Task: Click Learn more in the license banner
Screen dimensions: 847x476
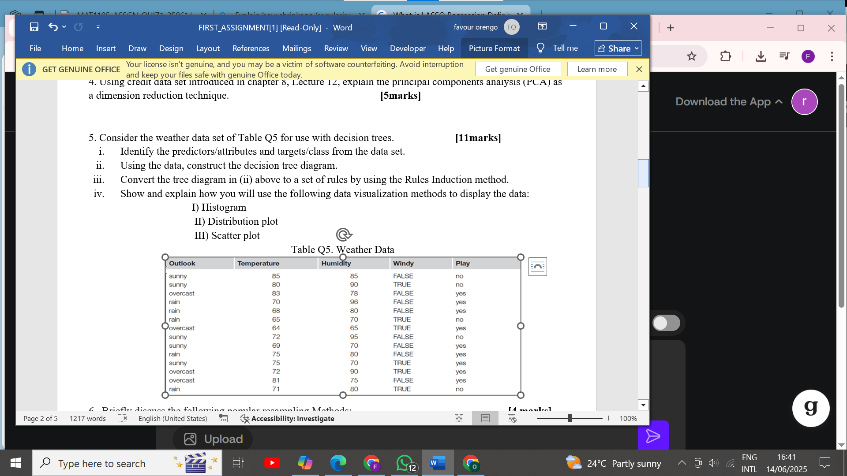Action: coord(596,69)
